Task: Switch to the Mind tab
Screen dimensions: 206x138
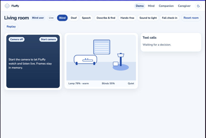Action: click(151, 6)
